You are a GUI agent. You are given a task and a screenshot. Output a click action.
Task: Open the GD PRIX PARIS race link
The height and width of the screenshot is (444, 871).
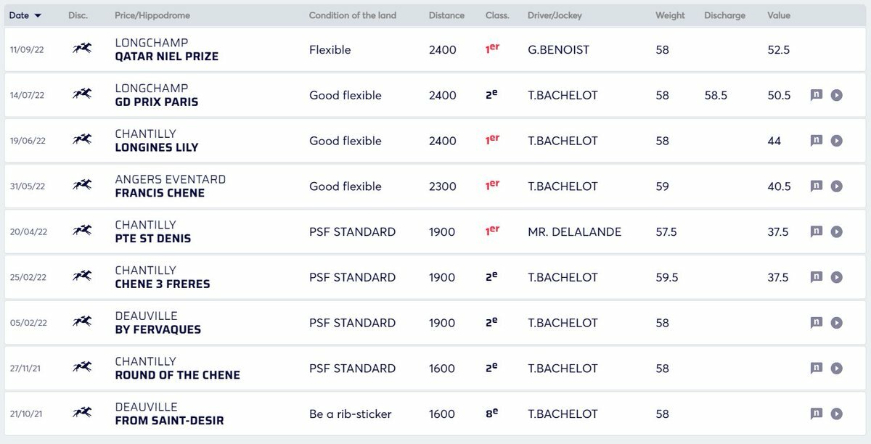[156, 102]
